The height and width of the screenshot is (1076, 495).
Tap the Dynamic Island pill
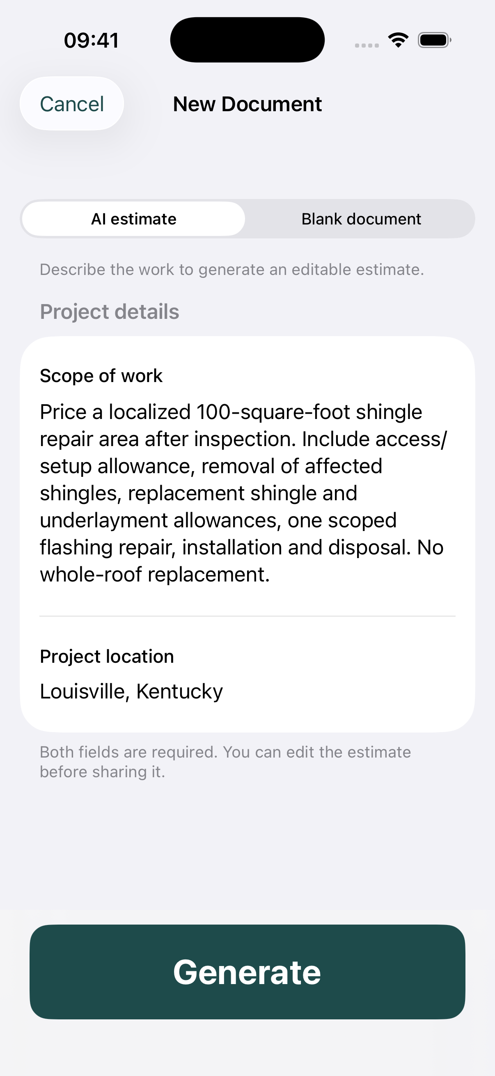pos(247,40)
